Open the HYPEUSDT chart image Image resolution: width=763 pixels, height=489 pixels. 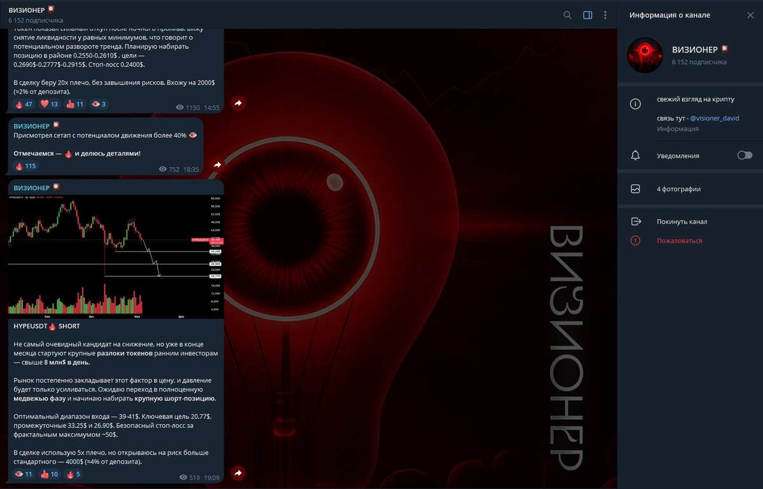116,257
